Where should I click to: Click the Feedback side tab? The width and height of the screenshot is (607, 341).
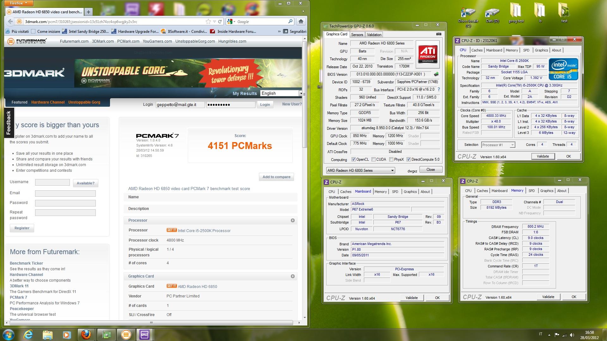pyautogui.click(x=9, y=123)
